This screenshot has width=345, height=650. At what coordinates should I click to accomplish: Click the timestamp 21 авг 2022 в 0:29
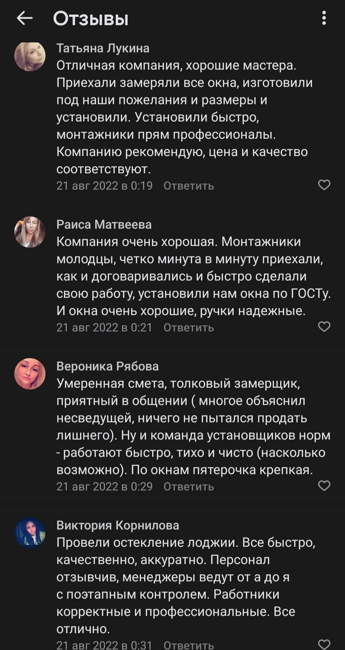[x=104, y=486]
